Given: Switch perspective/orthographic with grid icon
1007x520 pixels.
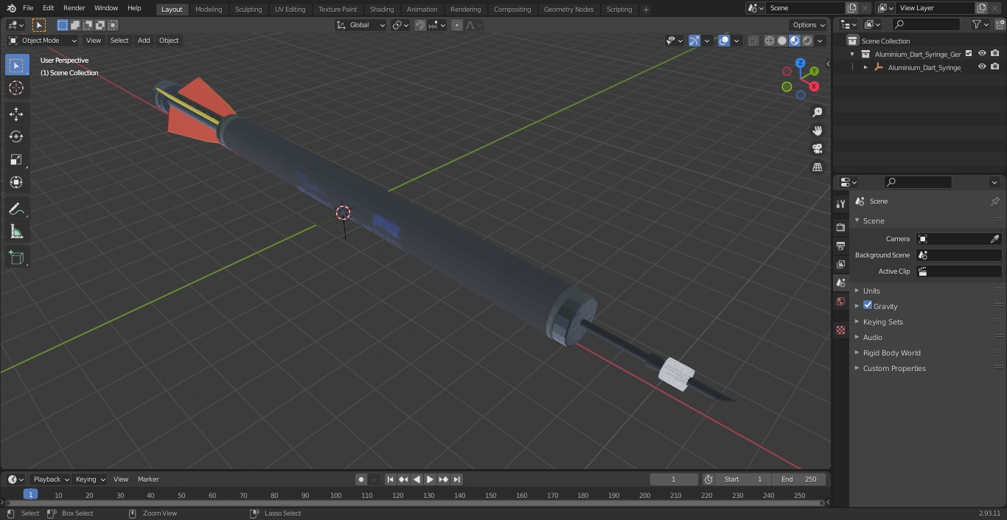Looking at the screenshot, I should pos(817,167).
